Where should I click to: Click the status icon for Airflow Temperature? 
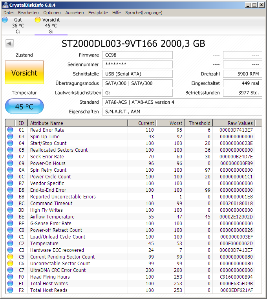(10, 216)
